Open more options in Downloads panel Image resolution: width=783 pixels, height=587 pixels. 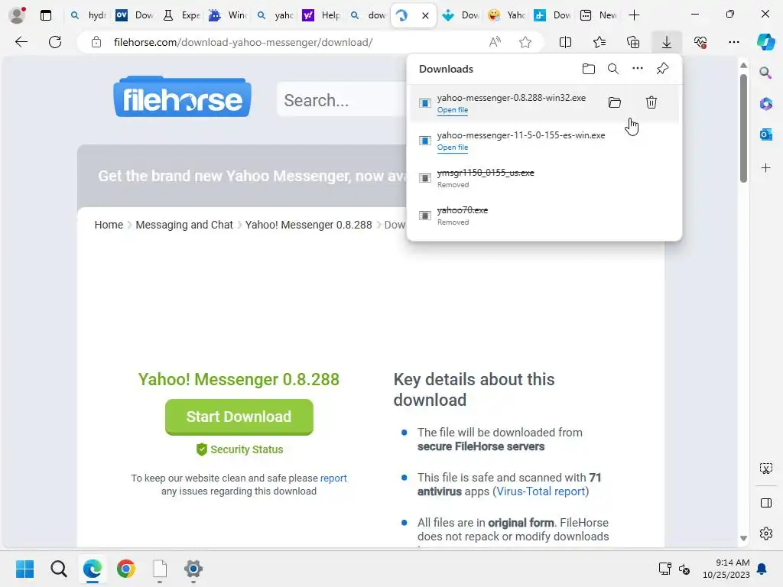tap(638, 69)
